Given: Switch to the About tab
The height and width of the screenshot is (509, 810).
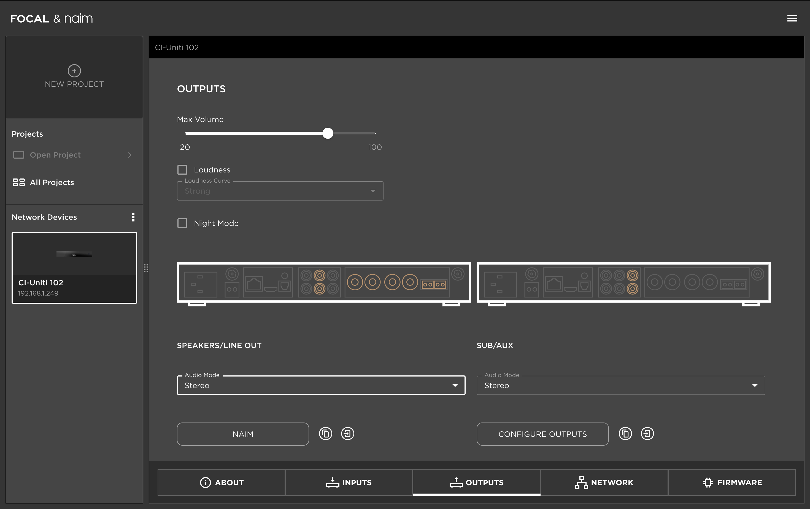Looking at the screenshot, I should tap(221, 483).
